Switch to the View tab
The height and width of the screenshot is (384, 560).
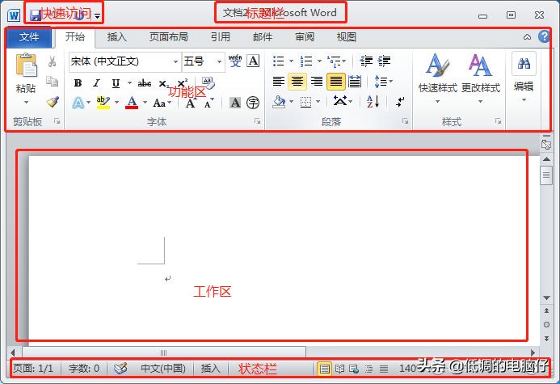(347, 37)
